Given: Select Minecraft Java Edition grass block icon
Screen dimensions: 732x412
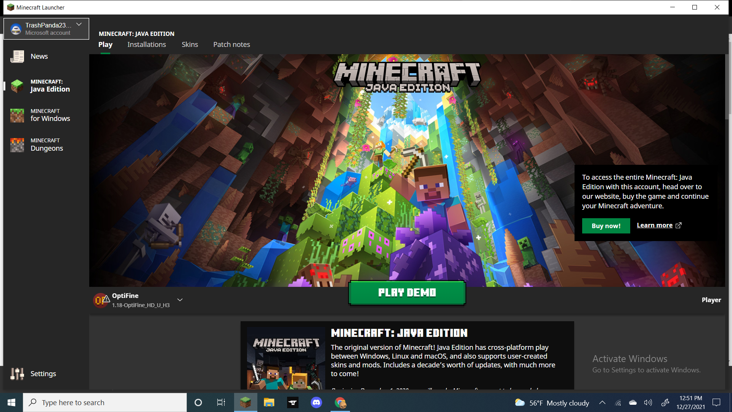Looking at the screenshot, I should coord(17,86).
